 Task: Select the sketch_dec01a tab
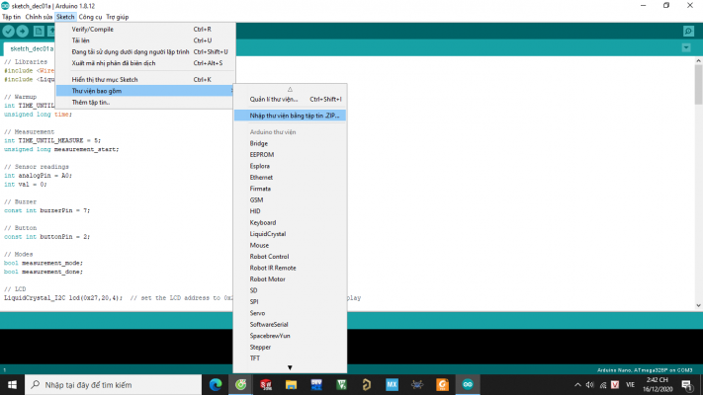pyautogui.click(x=30, y=48)
